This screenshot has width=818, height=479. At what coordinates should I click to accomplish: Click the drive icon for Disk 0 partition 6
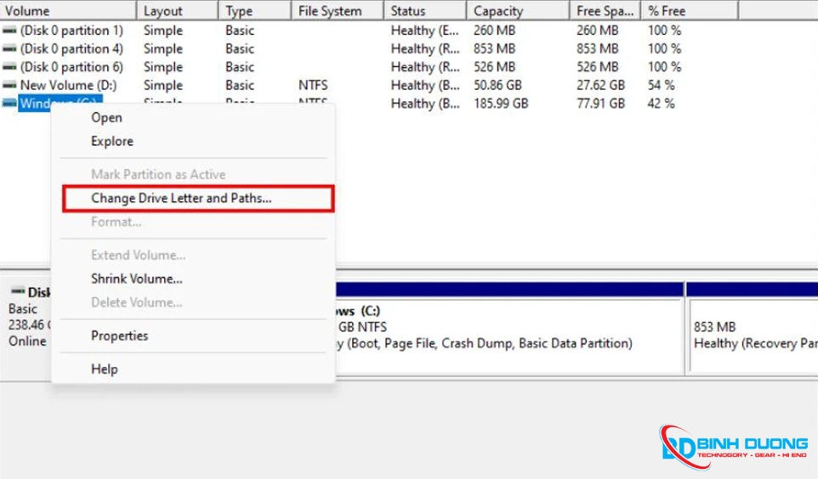9,67
